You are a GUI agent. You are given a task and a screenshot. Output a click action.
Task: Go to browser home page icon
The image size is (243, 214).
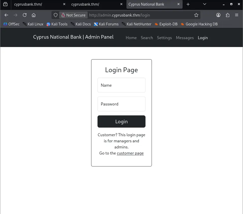click(x=34, y=15)
